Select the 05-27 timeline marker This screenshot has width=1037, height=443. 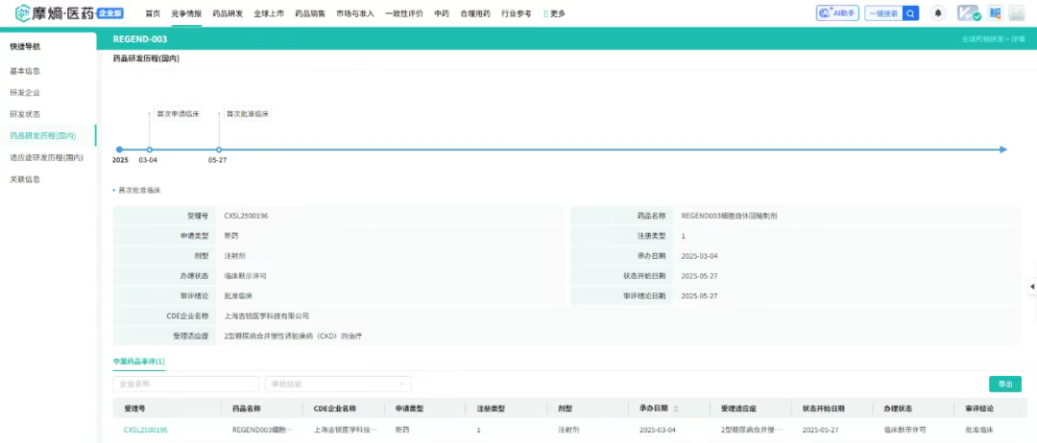tap(219, 150)
